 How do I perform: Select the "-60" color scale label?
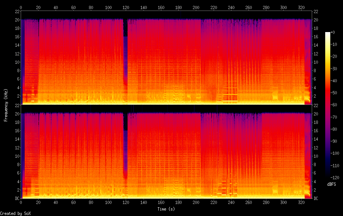point(334,105)
